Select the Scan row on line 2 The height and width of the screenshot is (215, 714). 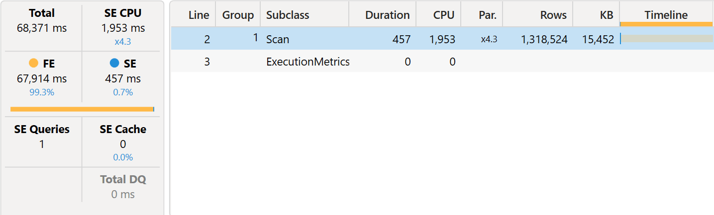[x=442, y=39]
